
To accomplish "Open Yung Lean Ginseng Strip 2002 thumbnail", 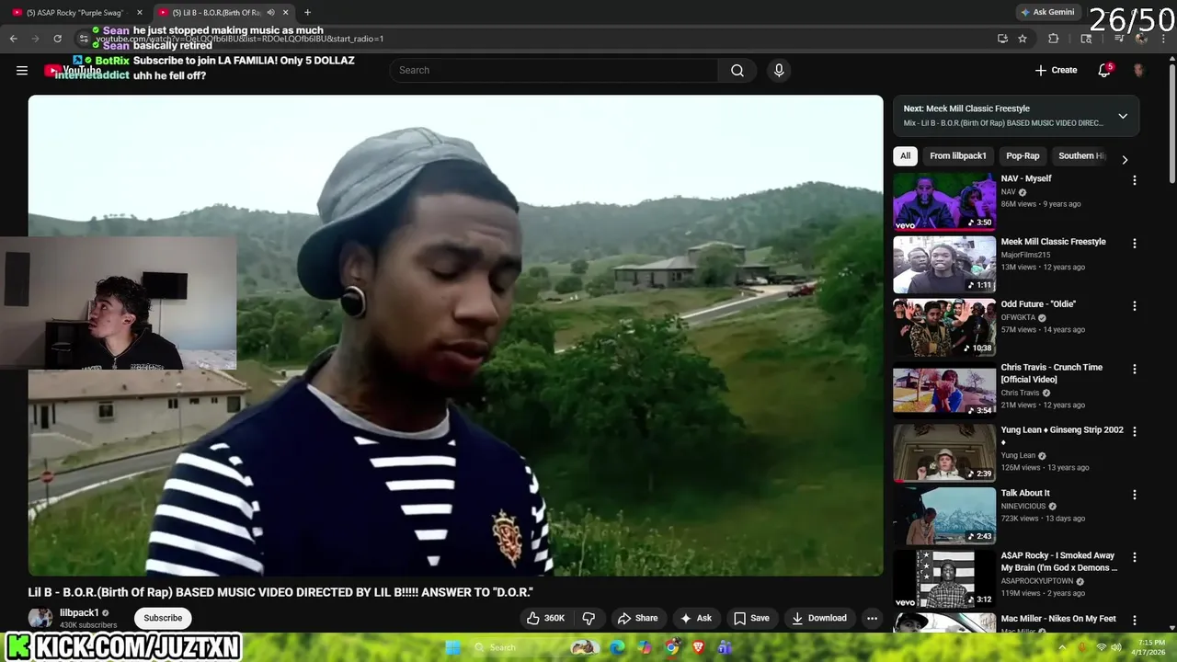I will pyautogui.click(x=944, y=452).
